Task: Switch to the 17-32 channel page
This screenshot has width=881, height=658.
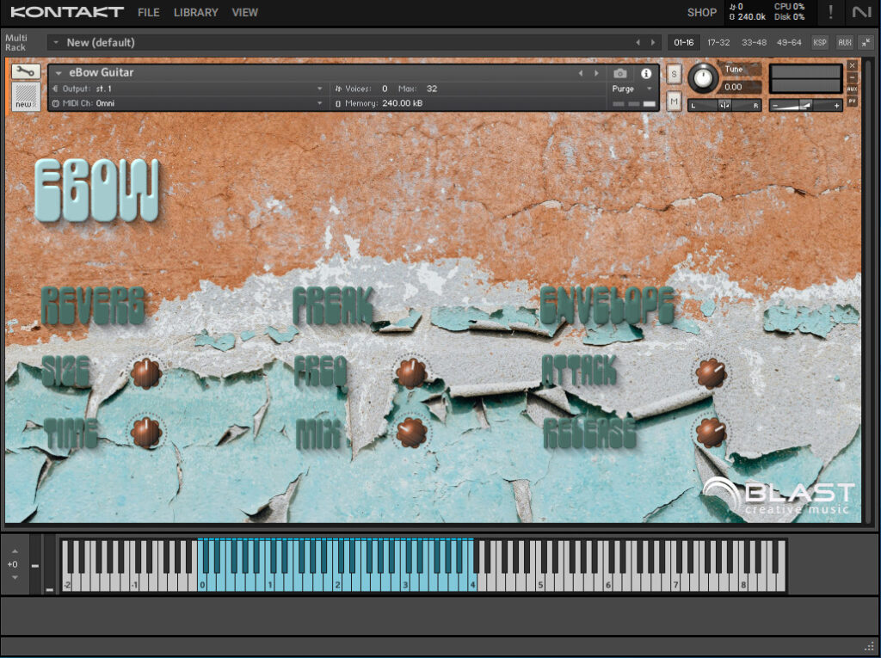Action: (718, 42)
